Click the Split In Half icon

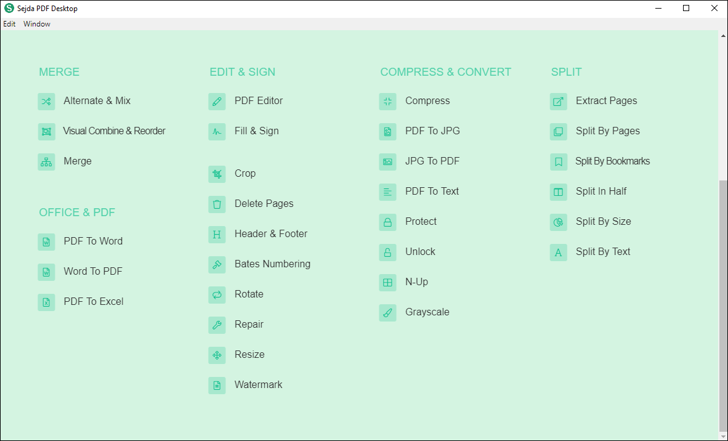[558, 192]
